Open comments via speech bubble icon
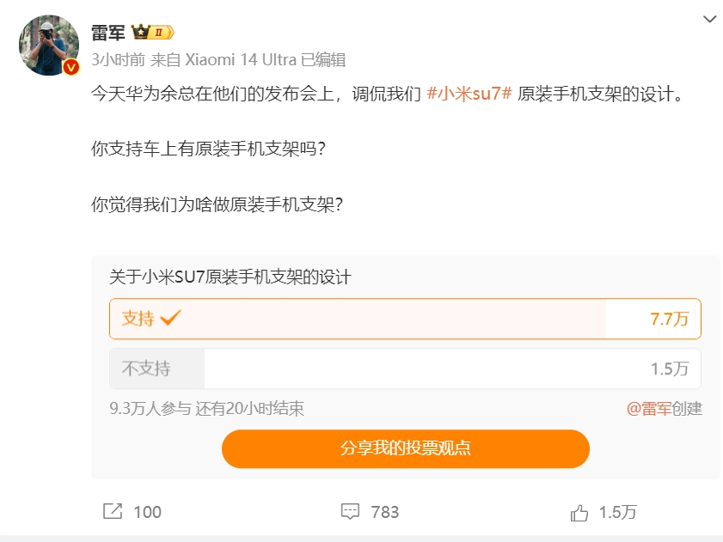Screen dimensions: 723x542 coord(350,512)
